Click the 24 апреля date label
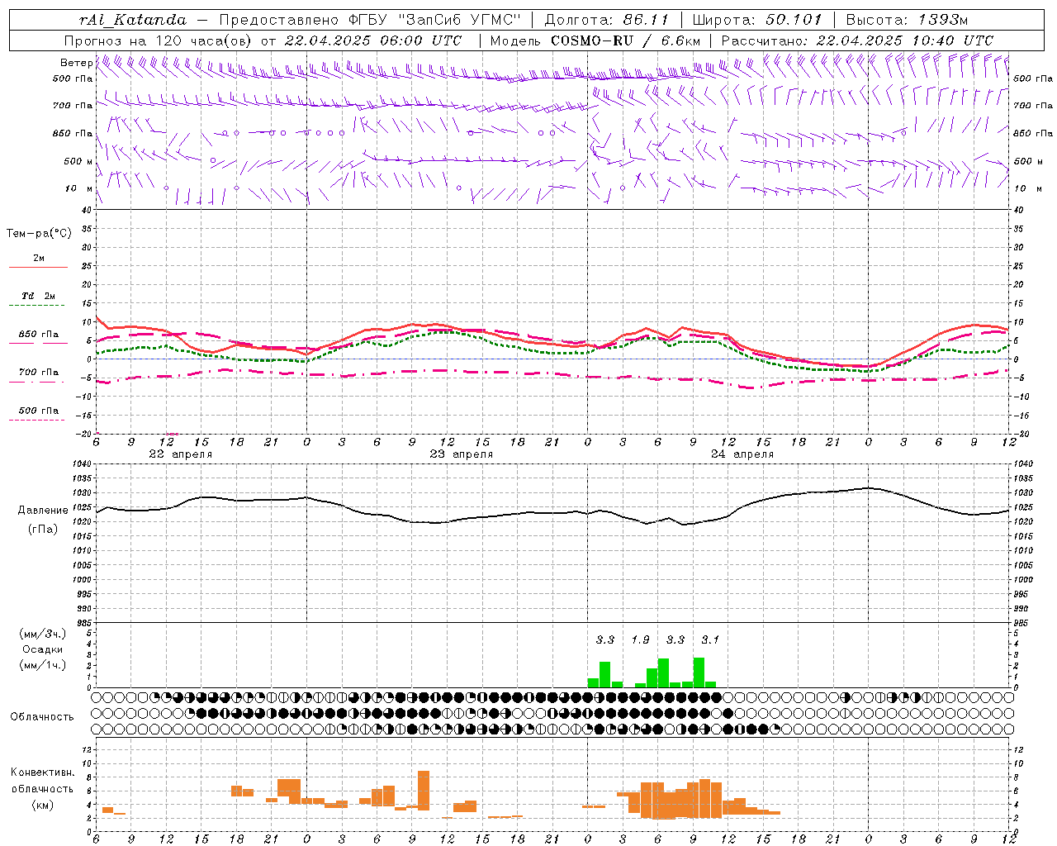The height and width of the screenshot is (846, 1057). point(742,454)
